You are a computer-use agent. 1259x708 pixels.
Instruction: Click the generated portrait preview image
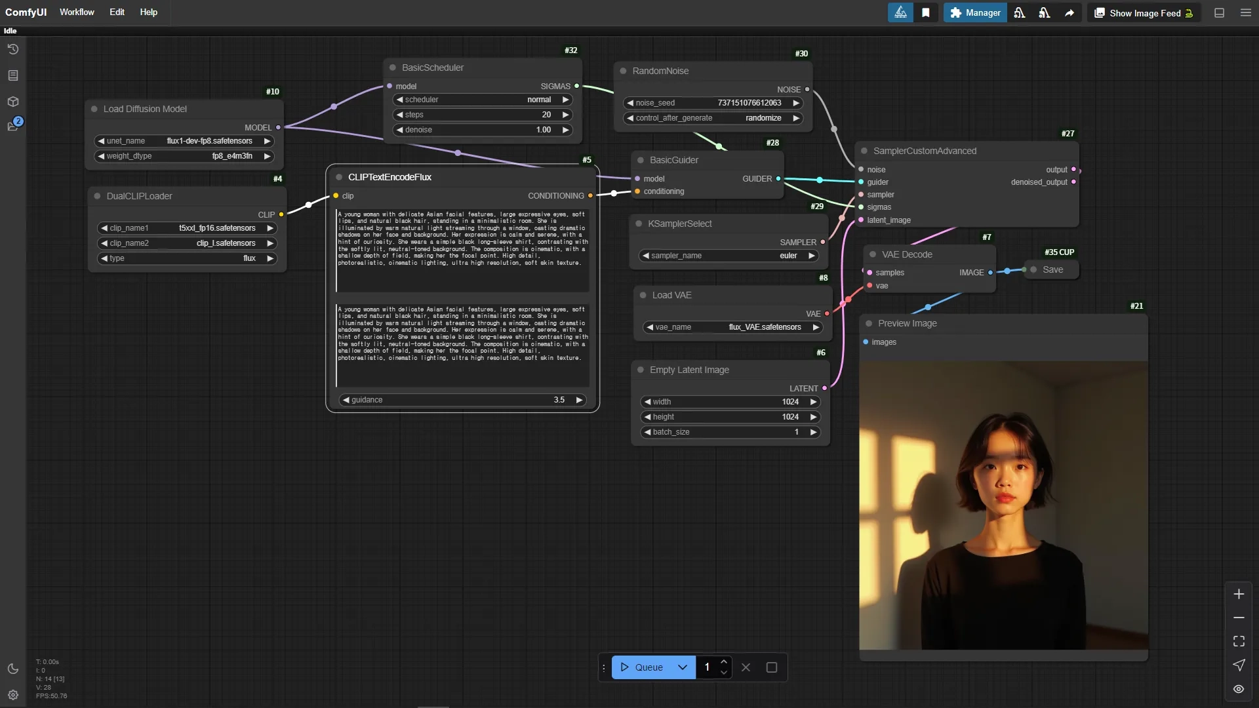(x=1003, y=505)
